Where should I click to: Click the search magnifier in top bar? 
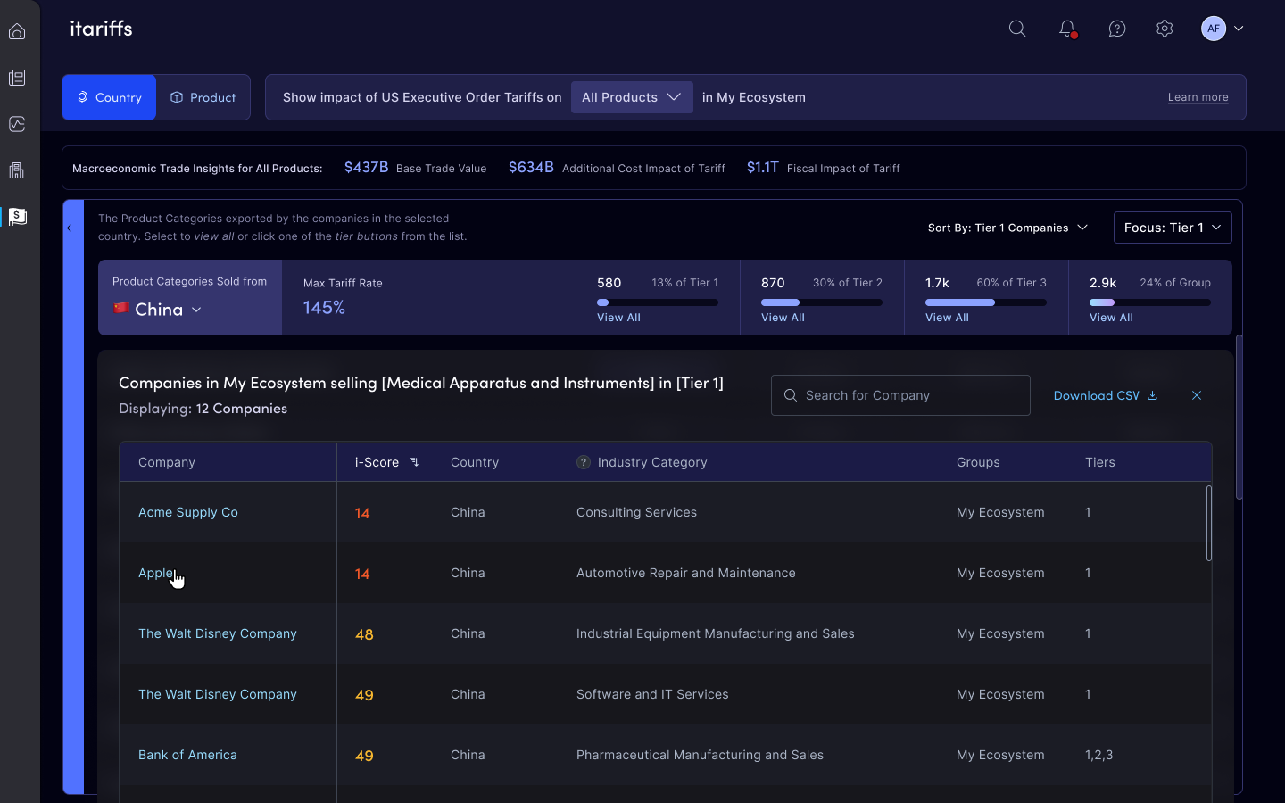(x=1017, y=29)
